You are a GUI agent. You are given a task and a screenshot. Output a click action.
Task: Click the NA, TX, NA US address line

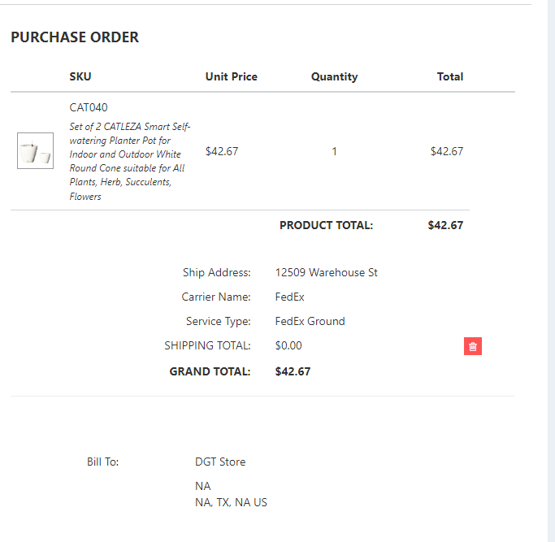pos(231,502)
